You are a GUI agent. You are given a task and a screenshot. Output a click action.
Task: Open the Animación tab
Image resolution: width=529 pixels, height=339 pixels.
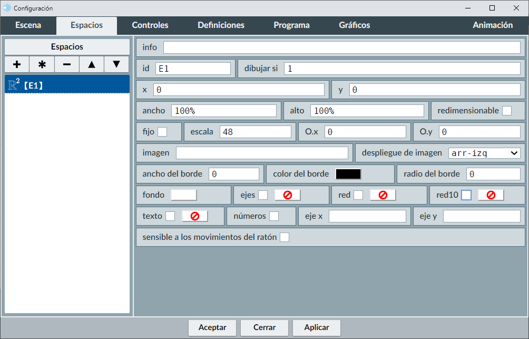[492, 25]
